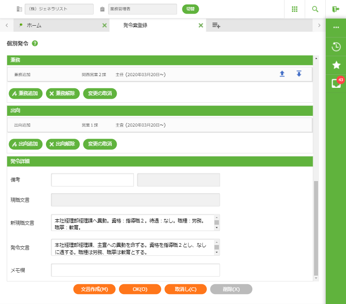Close the 発令案登録 tab
346x304 pixels.
pyautogui.click(x=201, y=26)
